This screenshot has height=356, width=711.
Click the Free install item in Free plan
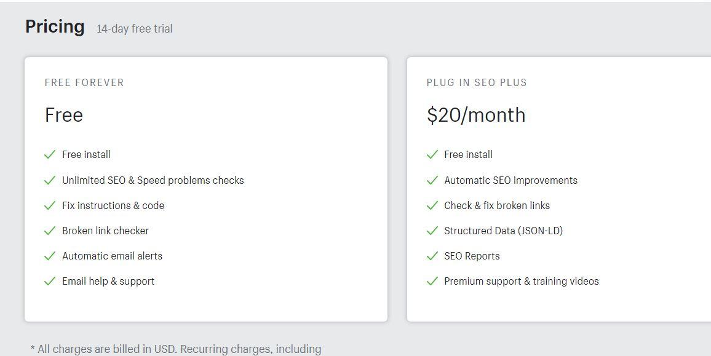pyautogui.click(x=86, y=155)
